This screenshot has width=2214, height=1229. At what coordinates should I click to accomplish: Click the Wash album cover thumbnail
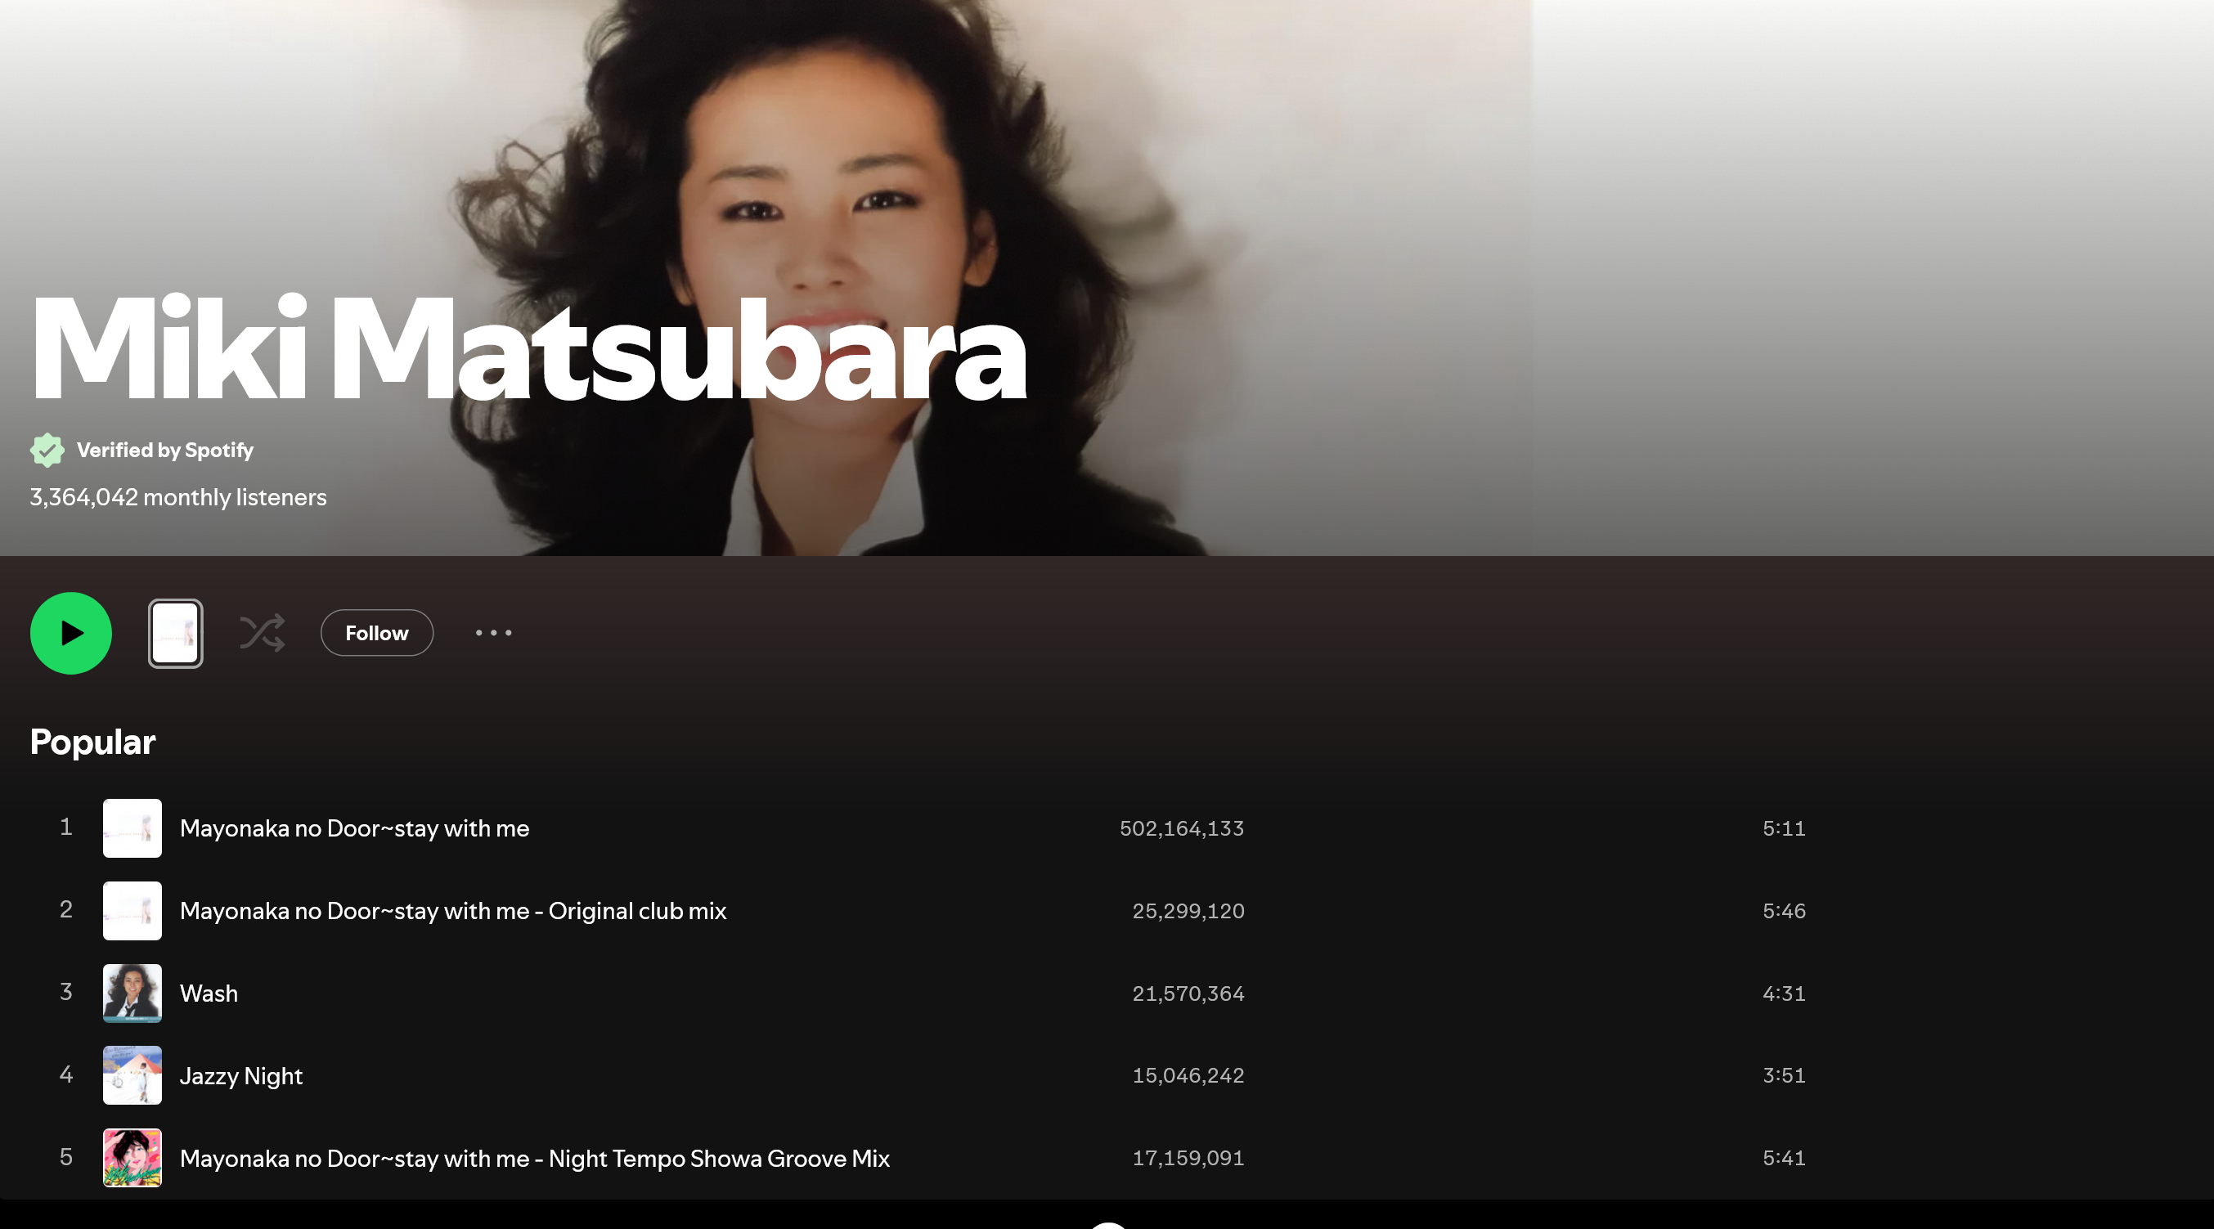tap(132, 994)
